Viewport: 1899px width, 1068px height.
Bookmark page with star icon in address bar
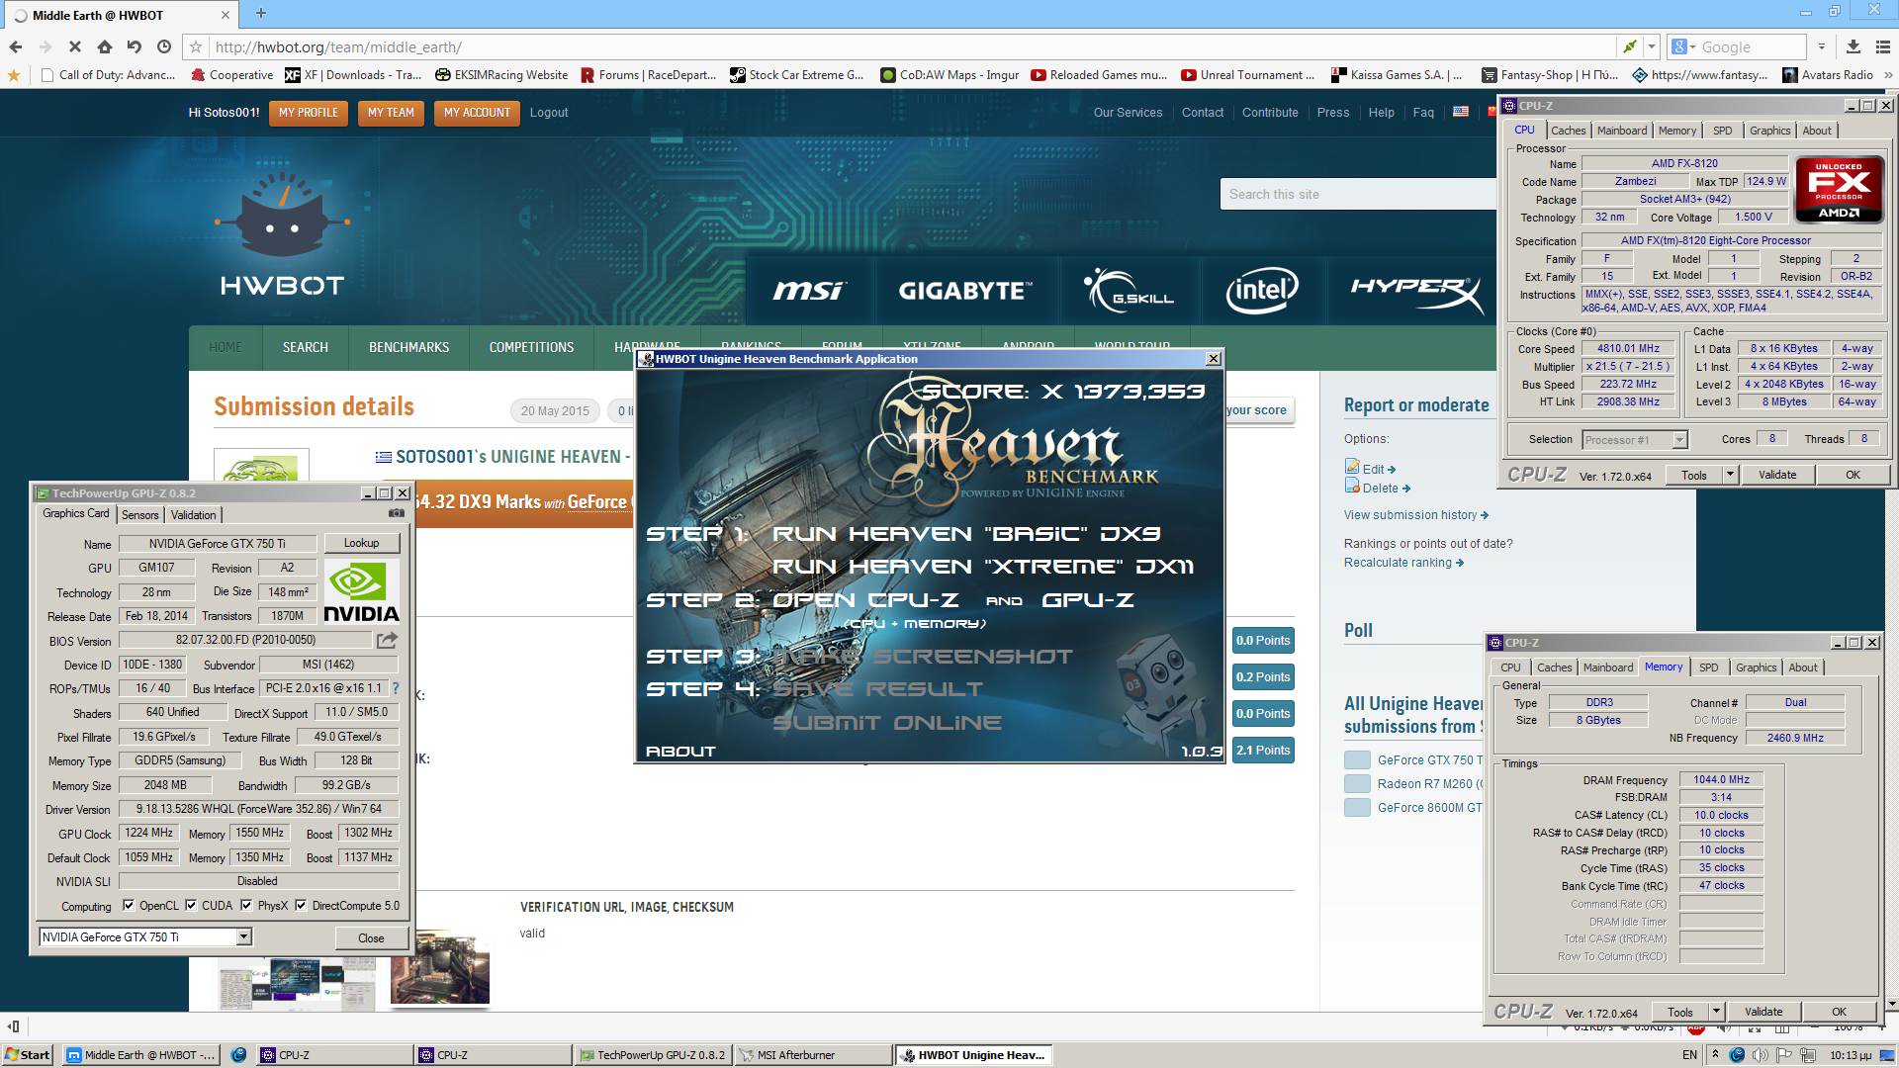point(196,46)
